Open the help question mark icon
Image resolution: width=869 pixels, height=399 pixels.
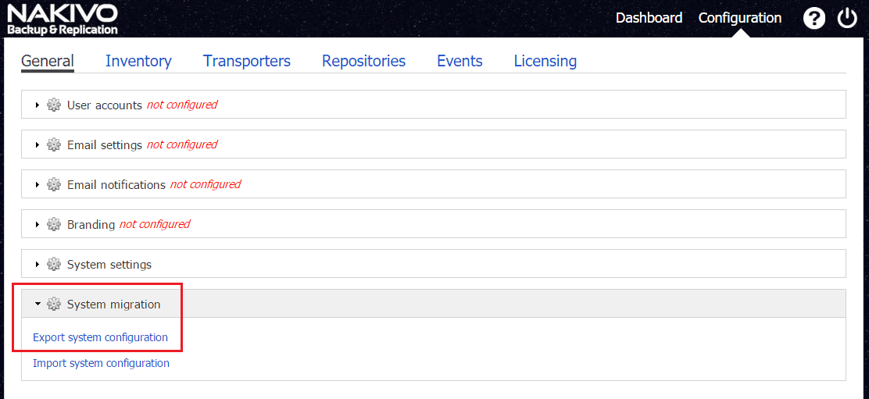[x=814, y=19]
